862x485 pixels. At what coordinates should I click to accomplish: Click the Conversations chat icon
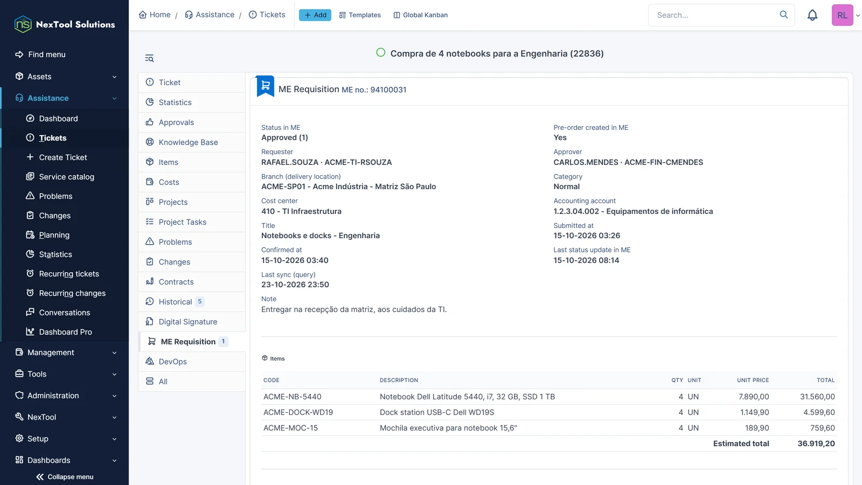click(x=30, y=313)
